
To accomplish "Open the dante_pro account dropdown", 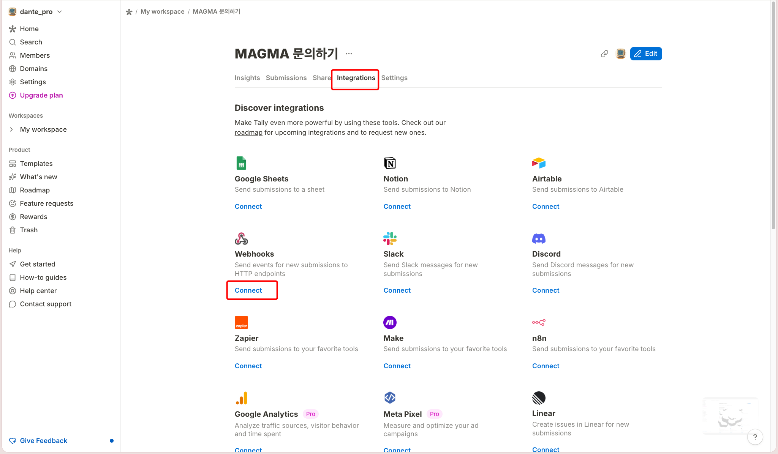I will coord(36,12).
